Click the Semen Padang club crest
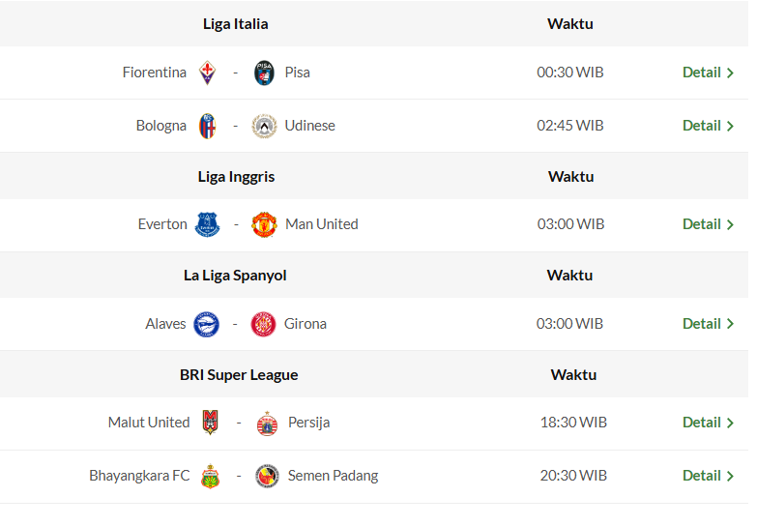This screenshot has height=526, width=757. [x=267, y=476]
